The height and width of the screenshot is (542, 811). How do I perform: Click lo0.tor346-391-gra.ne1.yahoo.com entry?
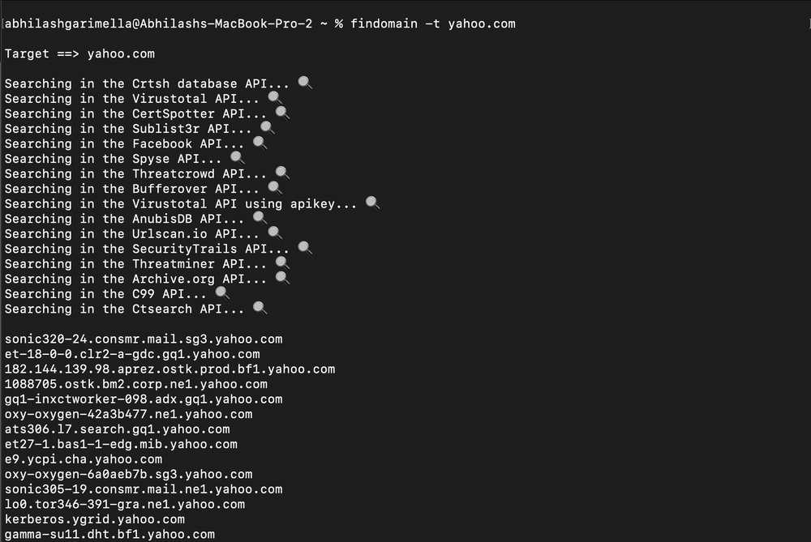pos(125,504)
